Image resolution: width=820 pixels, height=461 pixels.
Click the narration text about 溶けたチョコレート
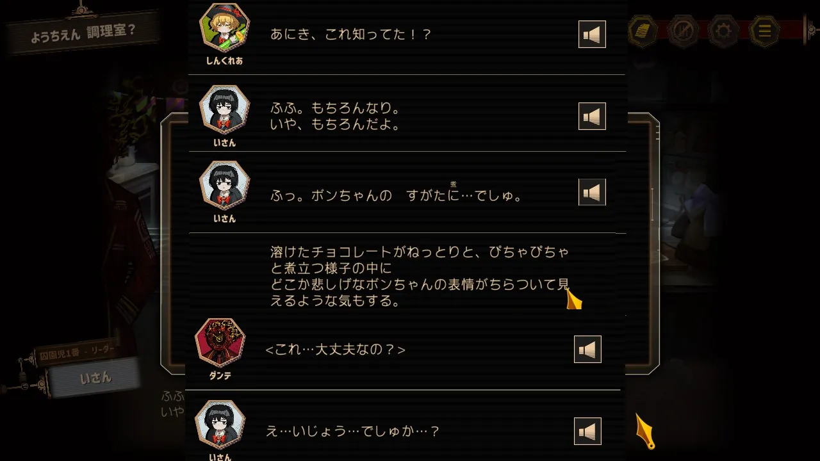click(x=420, y=276)
